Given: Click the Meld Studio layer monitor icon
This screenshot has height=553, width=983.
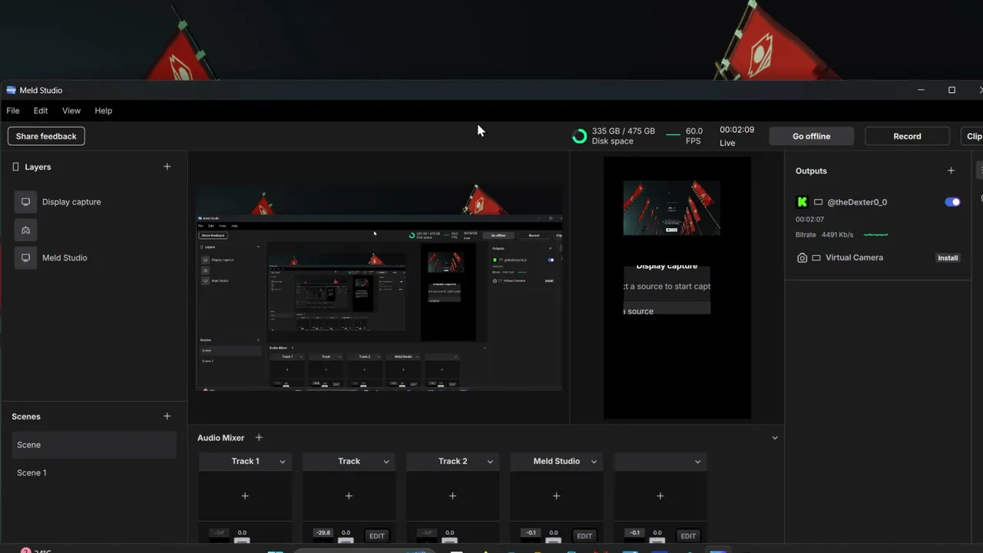Looking at the screenshot, I should coord(25,258).
